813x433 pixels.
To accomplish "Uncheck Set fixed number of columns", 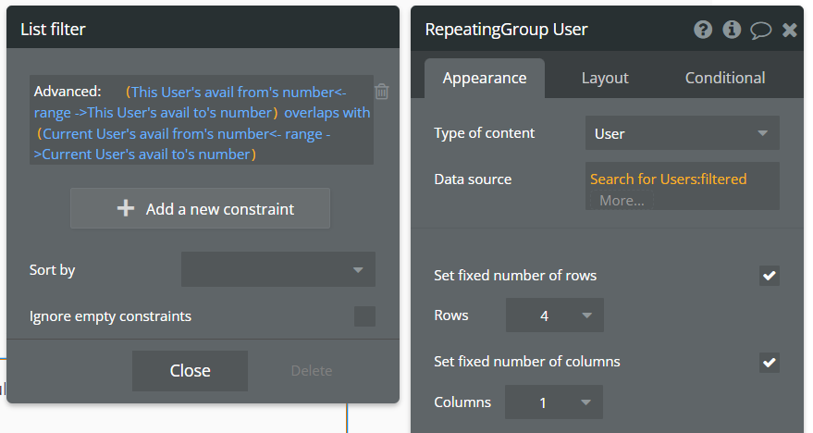I will click(769, 362).
